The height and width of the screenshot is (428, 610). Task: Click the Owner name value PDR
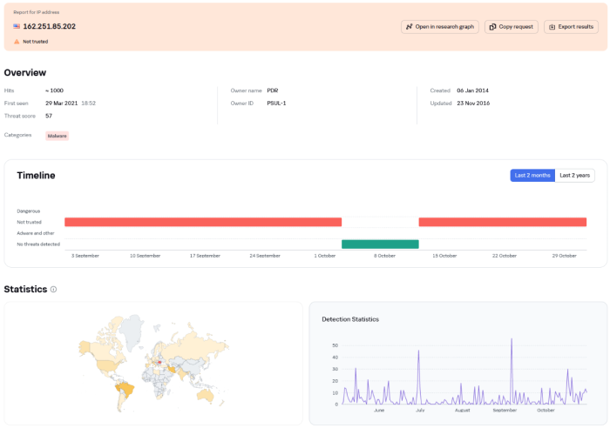pyautogui.click(x=272, y=90)
